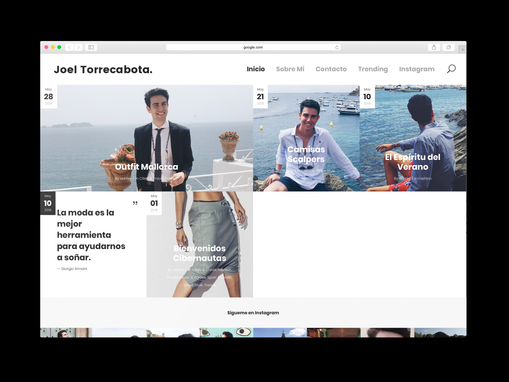
Task: Click the Instagram thumbnail with painted eyes
Action: (226, 332)
